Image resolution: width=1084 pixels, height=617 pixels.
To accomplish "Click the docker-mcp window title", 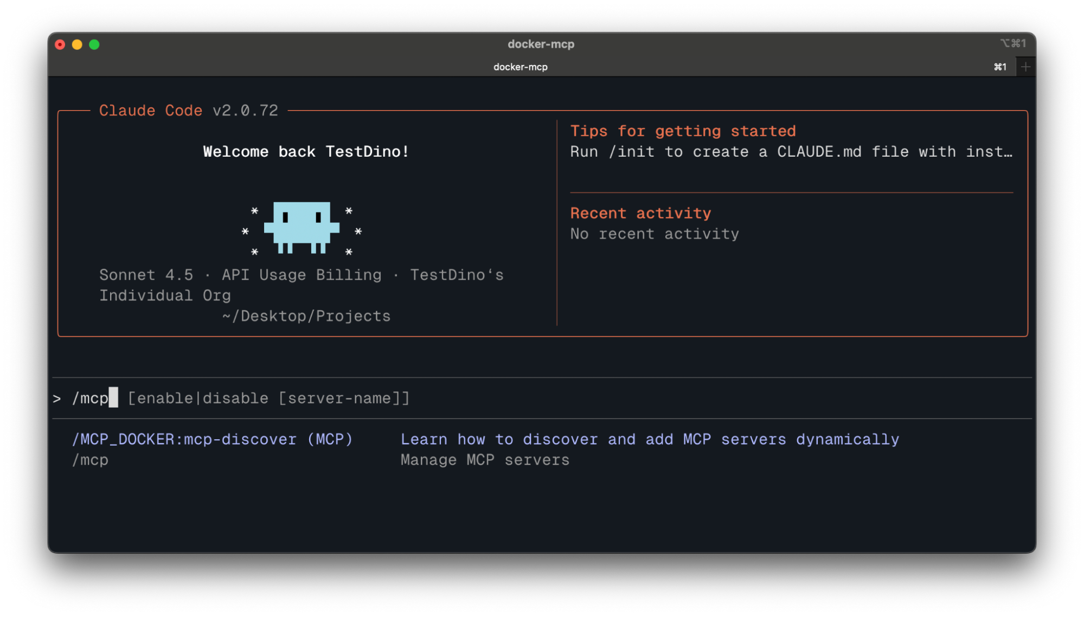I will click(x=542, y=44).
